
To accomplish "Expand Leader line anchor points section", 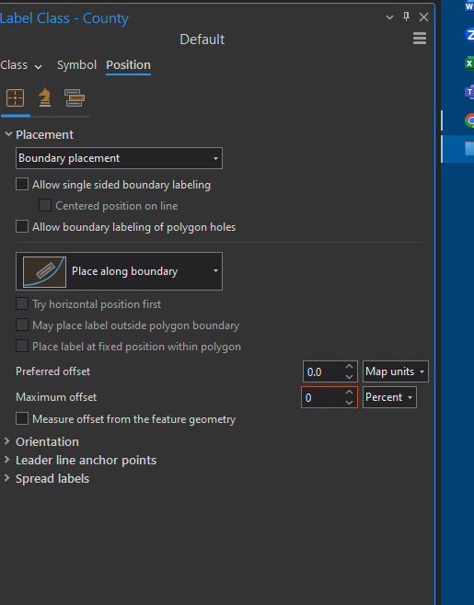I will (7, 460).
